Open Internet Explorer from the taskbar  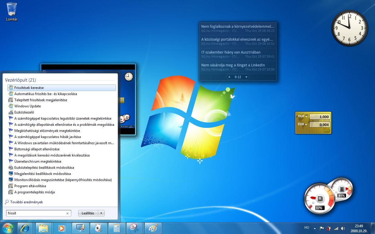(25, 228)
